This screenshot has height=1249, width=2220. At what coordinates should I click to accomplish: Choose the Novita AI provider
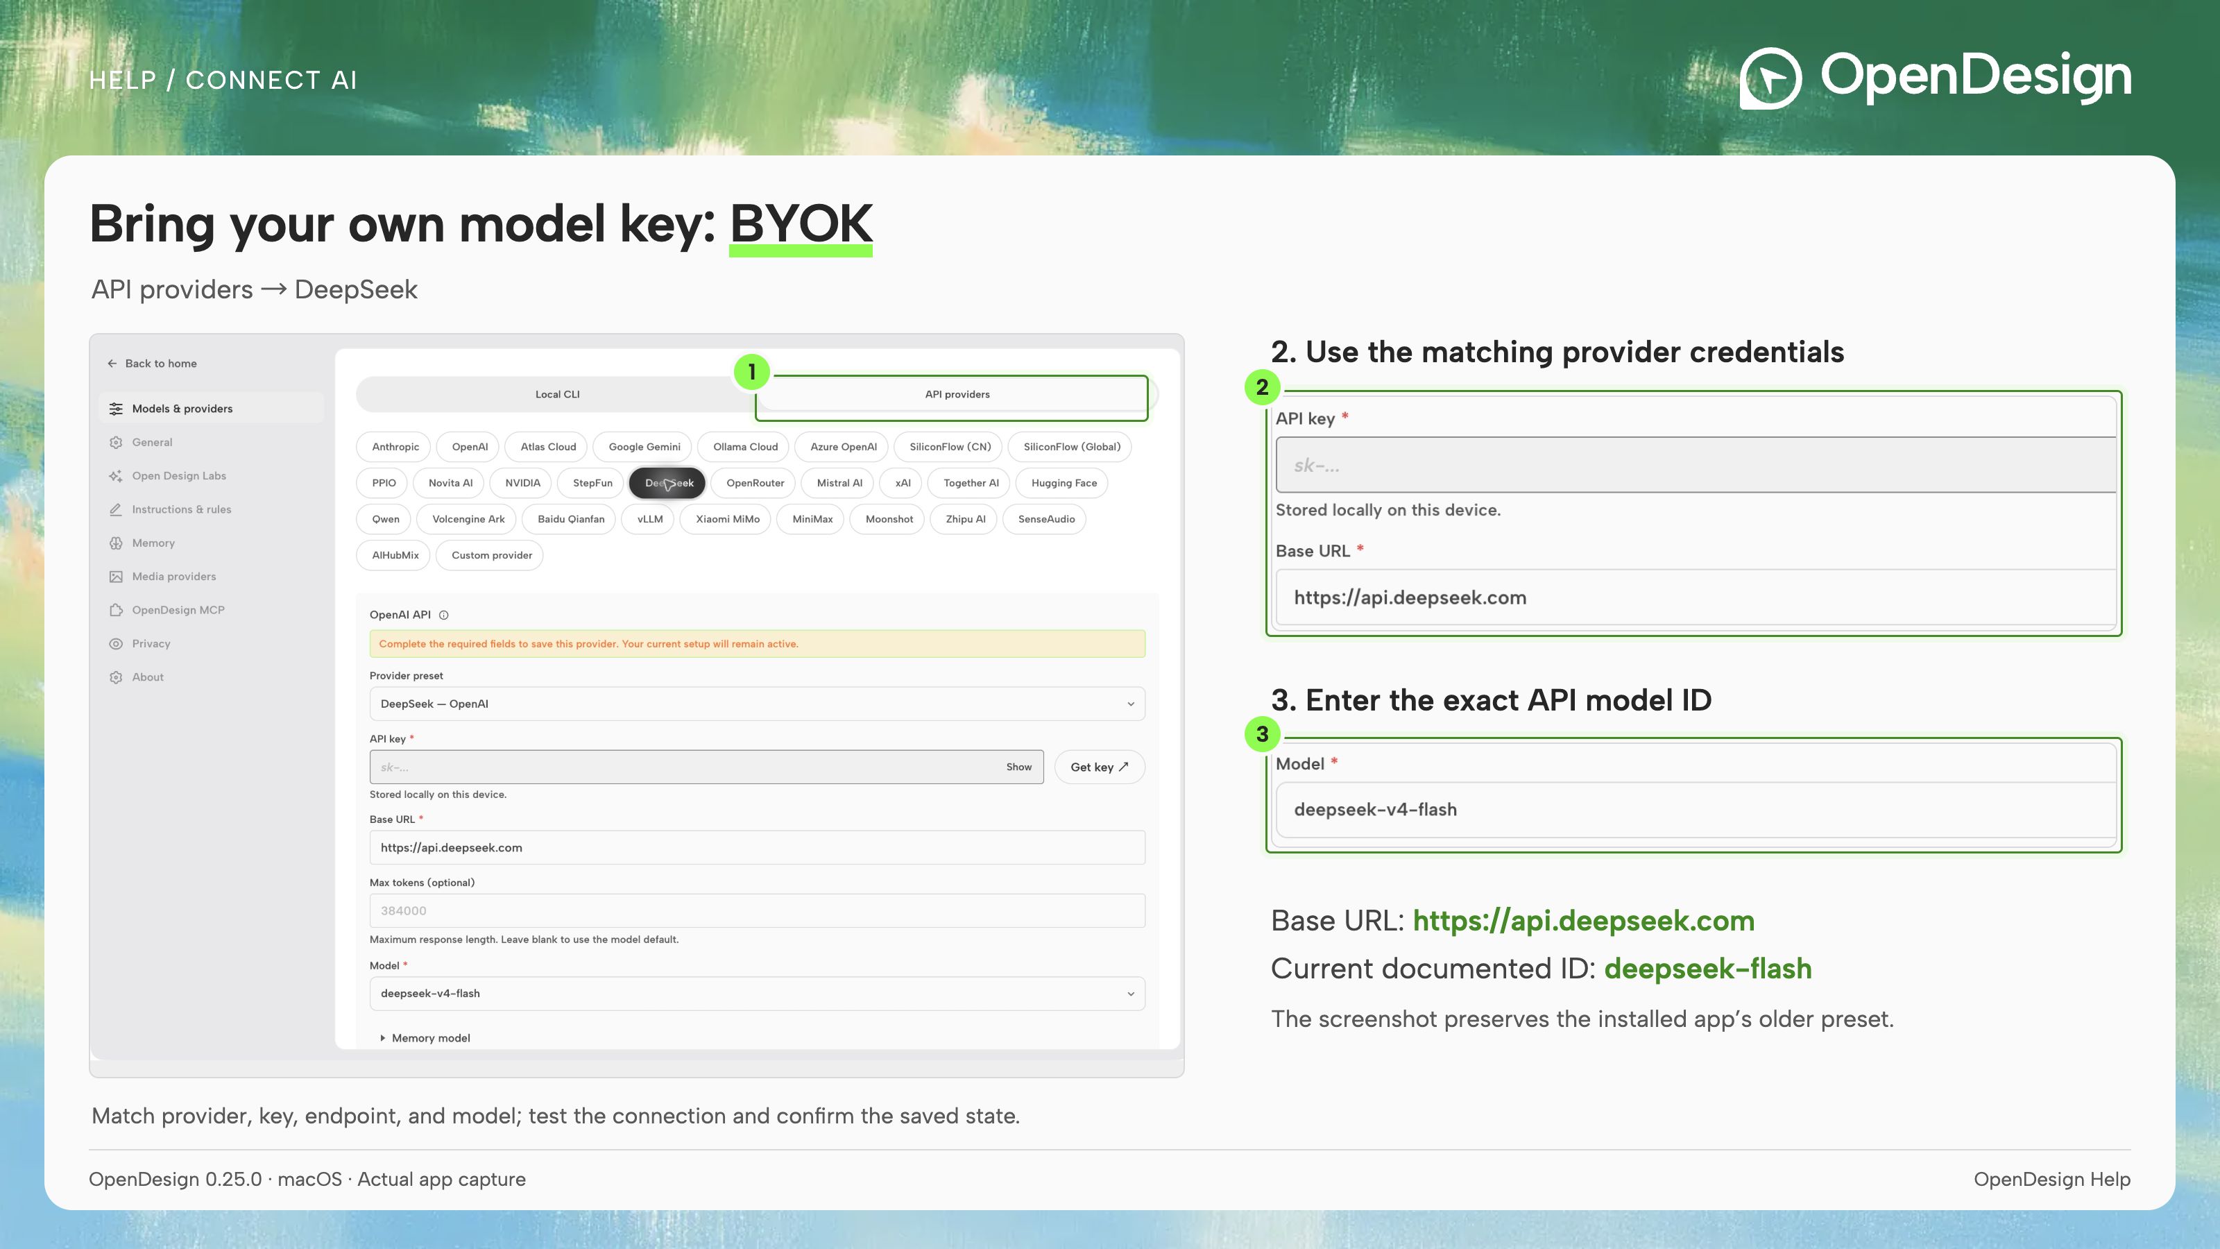[x=450, y=483]
